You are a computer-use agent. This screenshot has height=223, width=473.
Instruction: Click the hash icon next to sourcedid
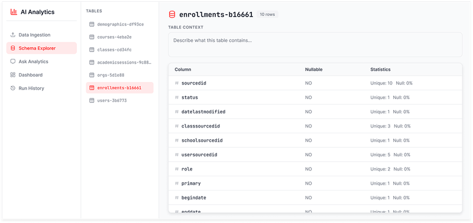tap(177, 83)
